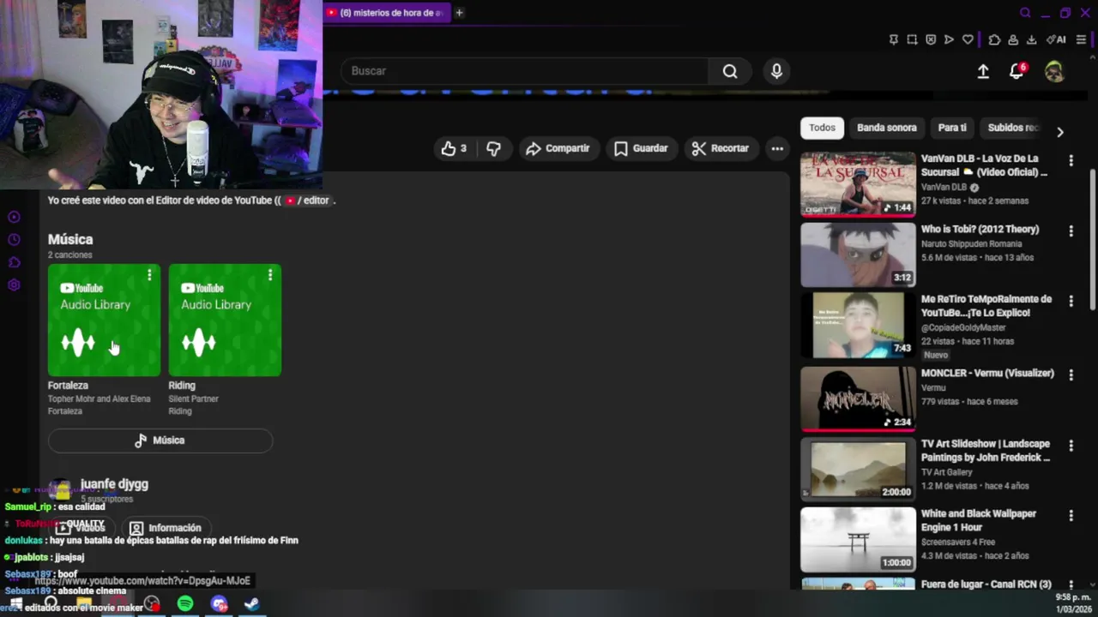Click Compartir to share the video
Viewport: 1098px width, 617px height.
point(558,148)
